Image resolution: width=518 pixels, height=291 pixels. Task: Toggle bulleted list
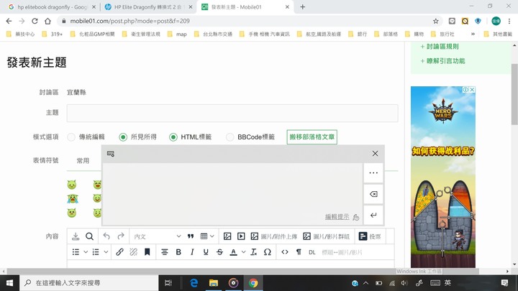tap(76, 252)
